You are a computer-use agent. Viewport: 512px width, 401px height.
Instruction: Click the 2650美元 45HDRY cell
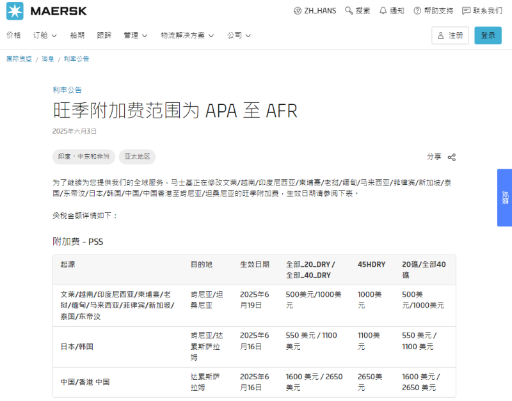click(x=370, y=382)
